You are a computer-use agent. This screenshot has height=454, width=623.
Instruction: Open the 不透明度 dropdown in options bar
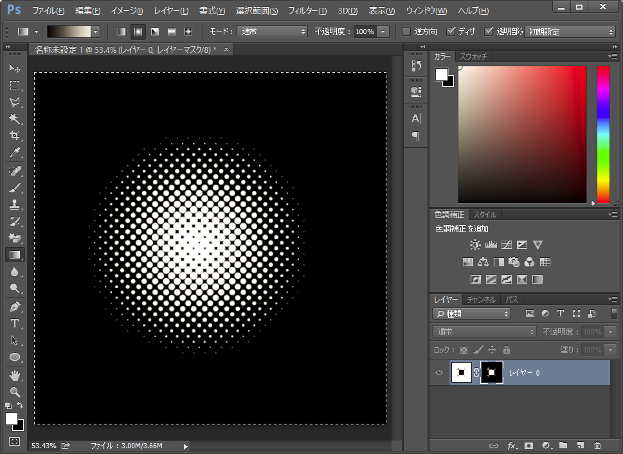click(x=383, y=32)
